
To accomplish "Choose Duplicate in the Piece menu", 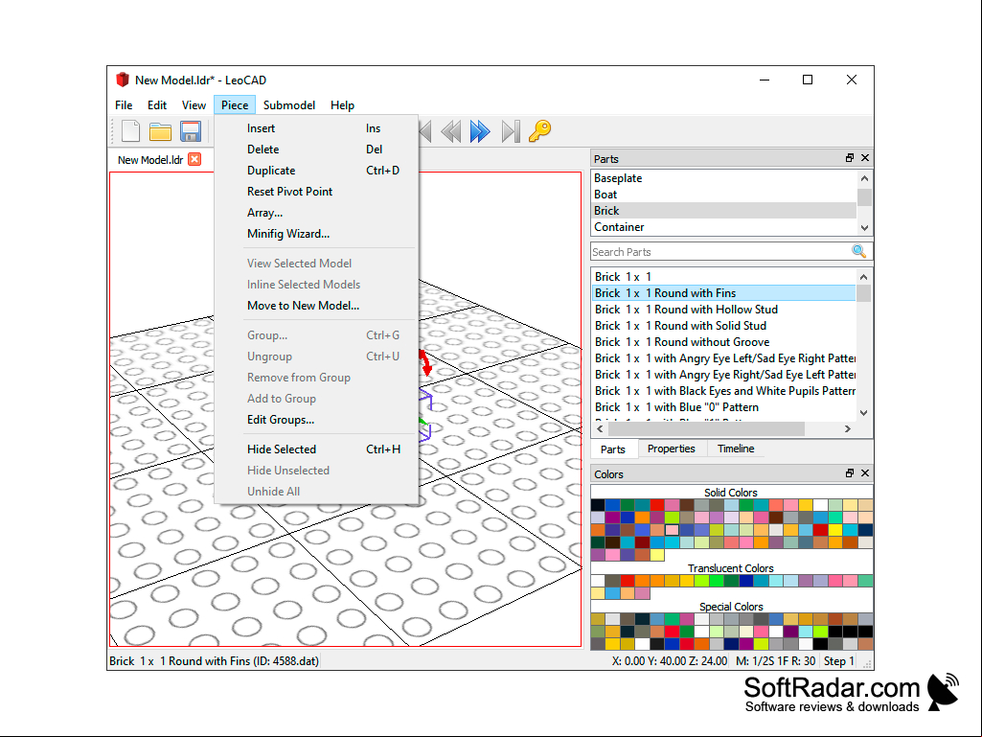I will pos(316,171).
